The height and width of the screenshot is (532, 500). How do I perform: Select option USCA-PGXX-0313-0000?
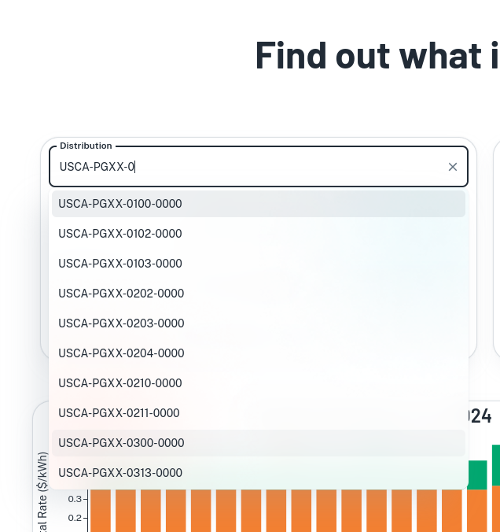259,473
